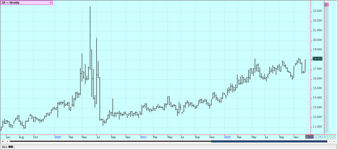Click the blue bracket-shaped chart icon

[x=321, y=137]
